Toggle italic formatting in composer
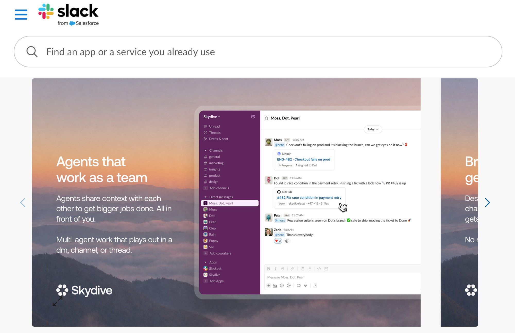Image resolution: width=515 pixels, height=333 pixels. [276, 269]
